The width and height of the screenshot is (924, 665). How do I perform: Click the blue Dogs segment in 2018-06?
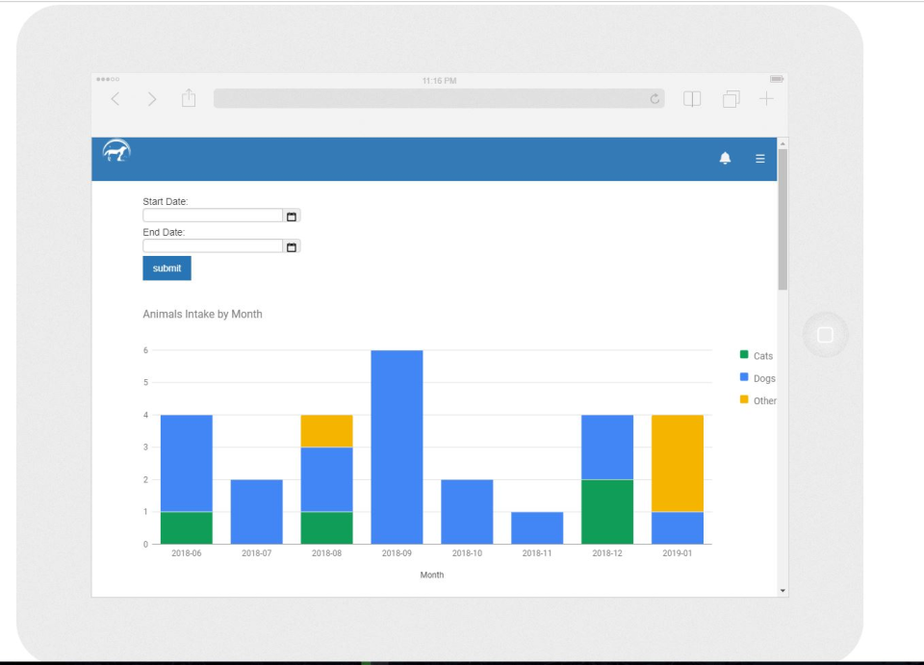click(x=186, y=464)
